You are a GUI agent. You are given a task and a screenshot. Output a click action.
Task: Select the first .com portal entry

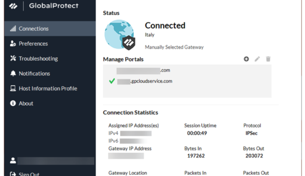143,70
